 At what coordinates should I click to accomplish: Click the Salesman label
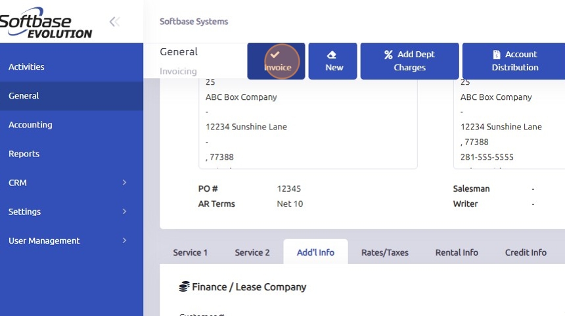(x=471, y=189)
